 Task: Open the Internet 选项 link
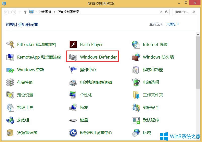[x=155, y=44]
